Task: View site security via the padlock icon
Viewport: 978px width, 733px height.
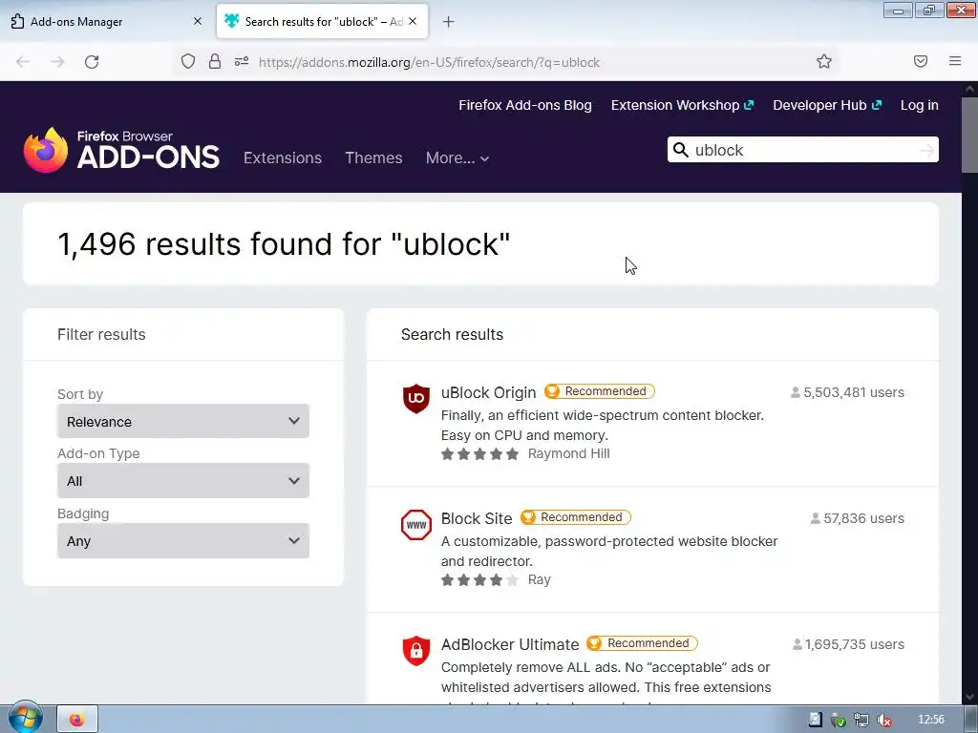Action: (x=215, y=61)
